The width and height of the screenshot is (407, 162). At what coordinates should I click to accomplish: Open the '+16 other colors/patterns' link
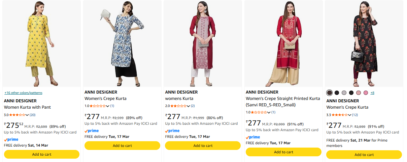(x=23, y=93)
